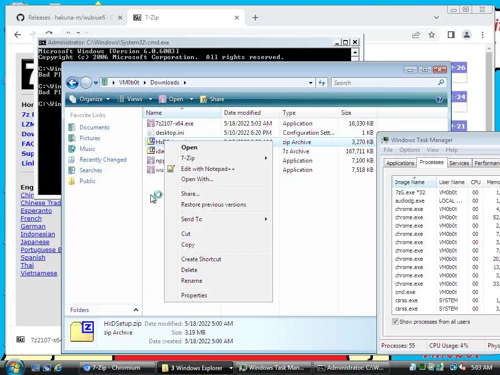This screenshot has height=375, width=500.
Task: Switch to Services tab in Task Manager
Action: (x=459, y=163)
